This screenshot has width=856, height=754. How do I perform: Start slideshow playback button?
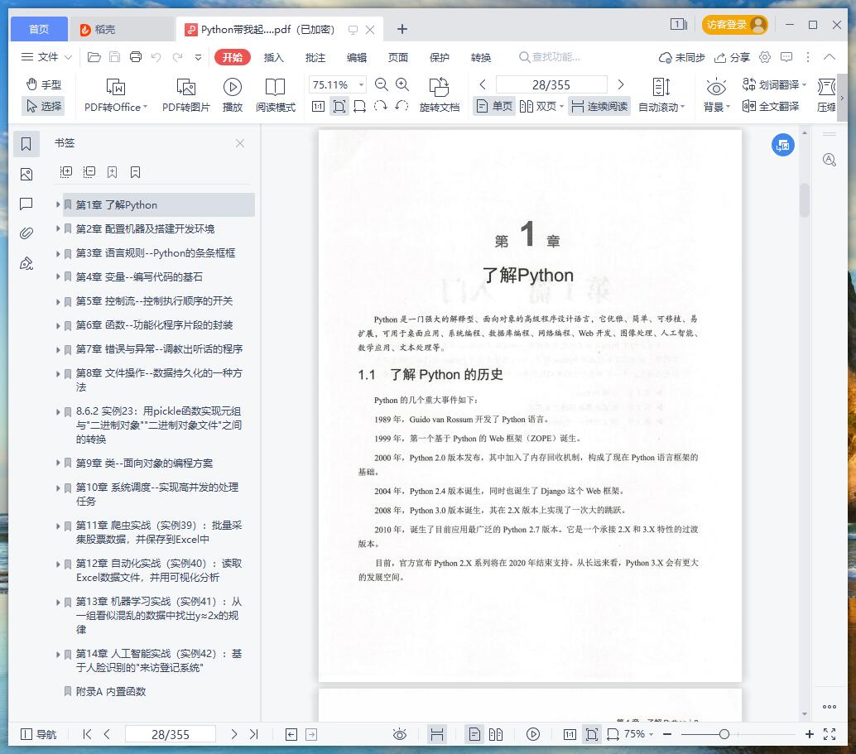233,95
